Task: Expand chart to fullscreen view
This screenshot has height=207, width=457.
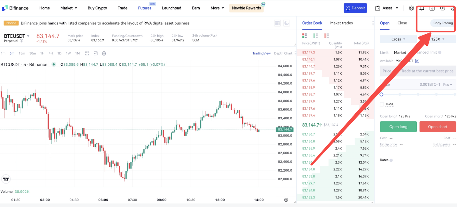Action: (x=87, y=53)
